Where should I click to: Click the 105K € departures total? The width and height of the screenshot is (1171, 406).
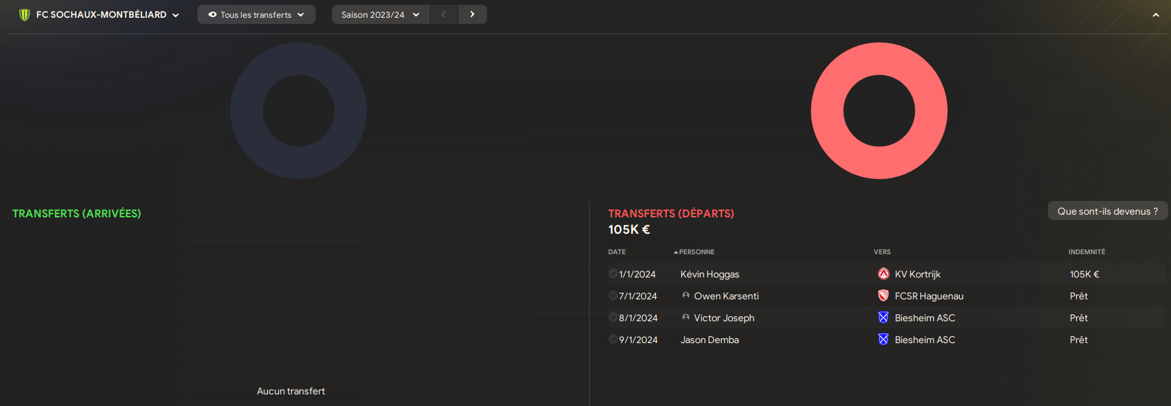coord(629,230)
